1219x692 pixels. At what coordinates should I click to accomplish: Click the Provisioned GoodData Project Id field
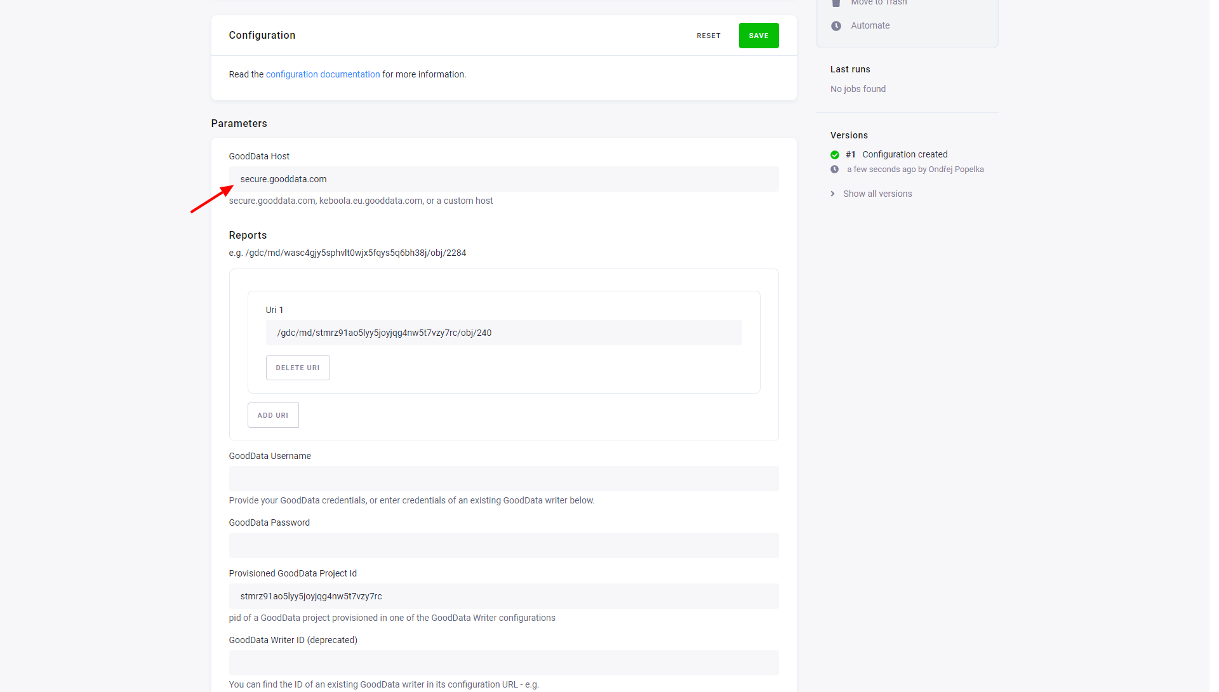[503, 596]
